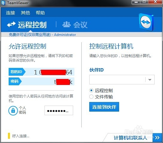Screen dimensions: 163x143
Task: Click the personal password lock icon
Action: pyautogui.click(x=13, y=110)
